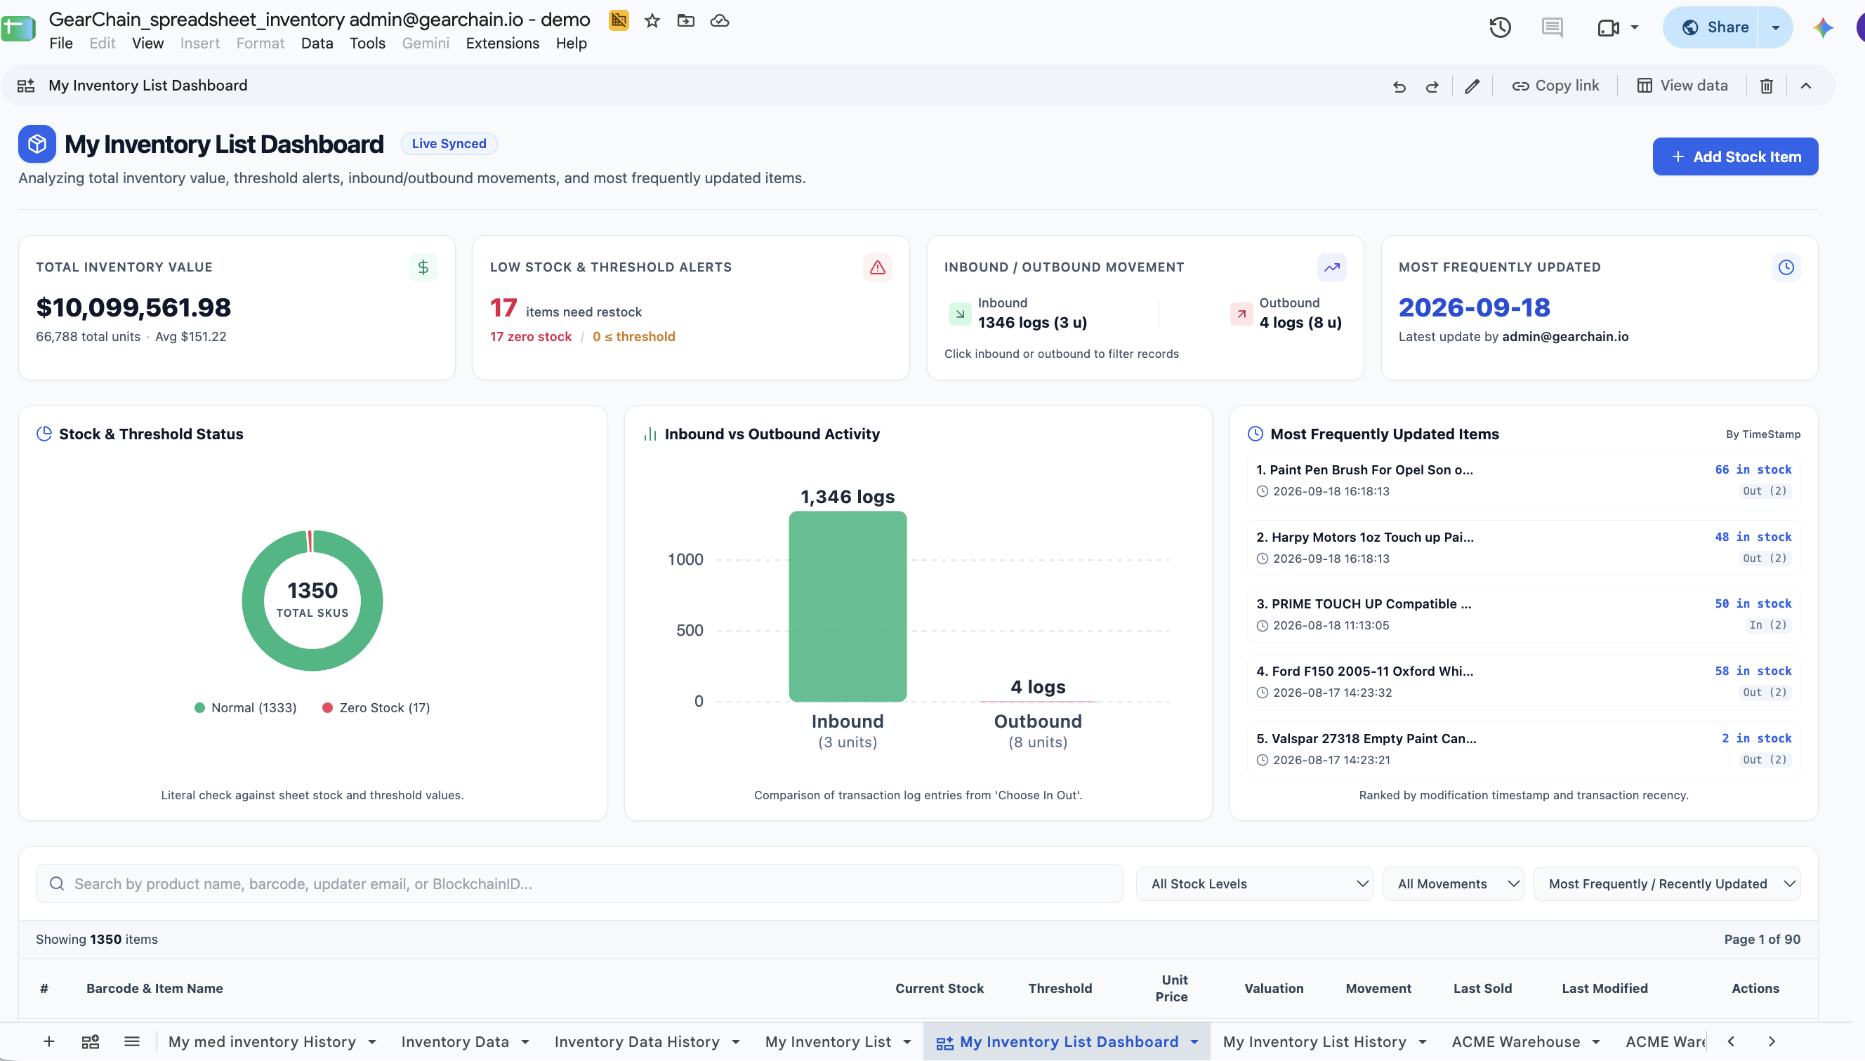The width and height of the screenshot is (1865, 1061).
Task: Click clock icon in Most Frequently Updated card
Action: (x=1786, y=267)
